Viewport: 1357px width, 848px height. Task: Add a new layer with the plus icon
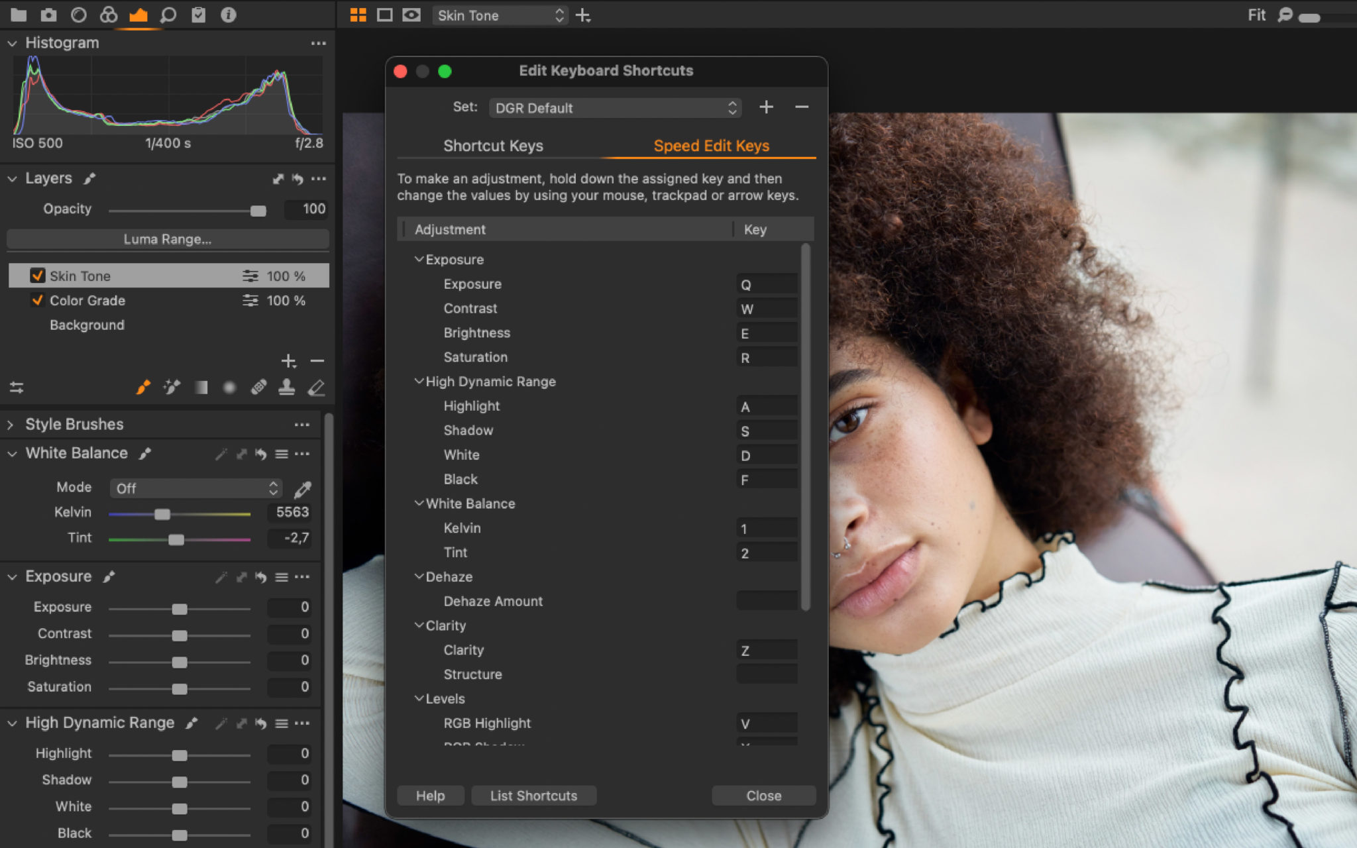tap(289, 361)
